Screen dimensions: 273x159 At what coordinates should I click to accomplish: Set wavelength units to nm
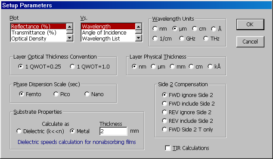[160, 29]
